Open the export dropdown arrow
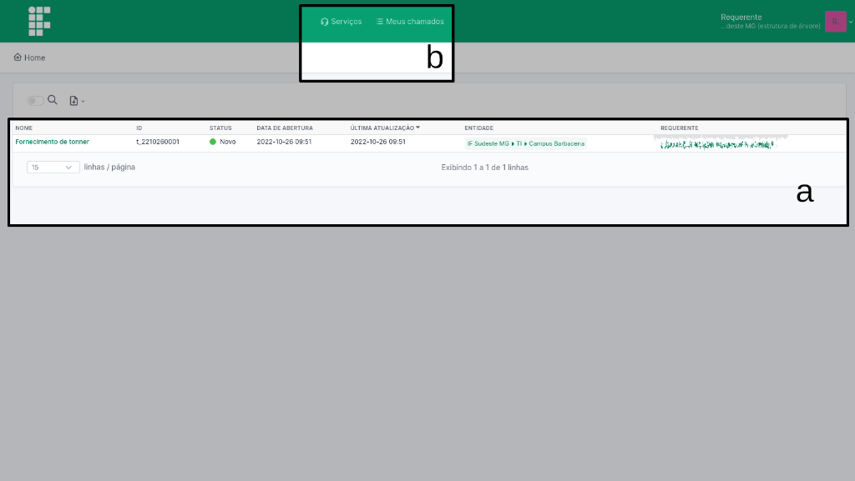 83,102
